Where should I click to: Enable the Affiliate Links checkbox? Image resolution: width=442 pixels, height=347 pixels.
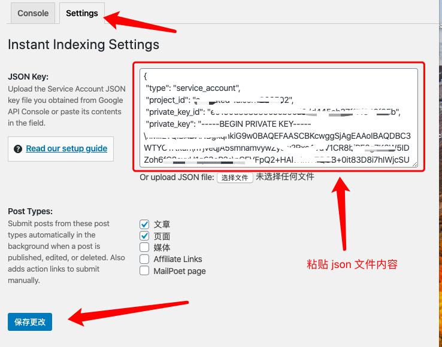144,259
